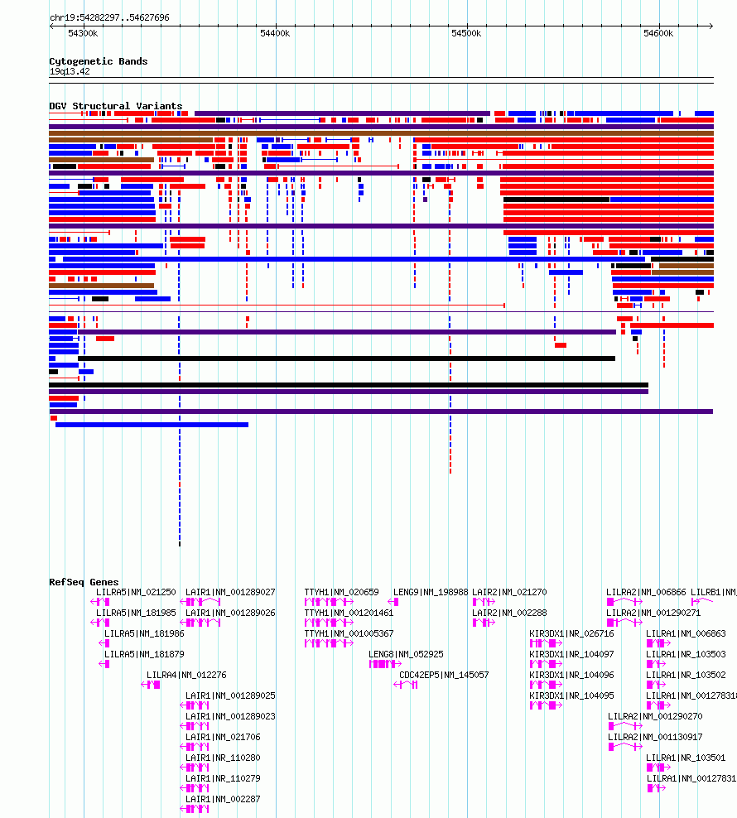Click the LILRA1|NR_103501 label

tap(686, 758)
